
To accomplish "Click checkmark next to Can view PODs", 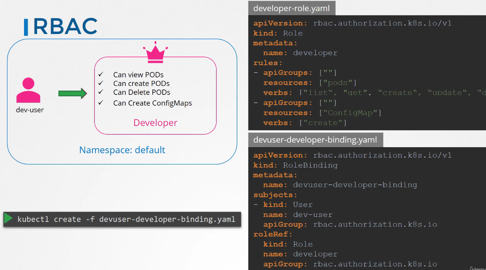I will tap(101, 74).
